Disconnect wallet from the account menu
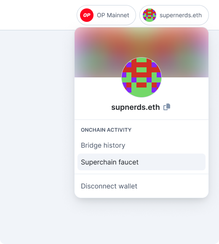The height and width of the screenshot is (244, 219). tap(109, 186)
